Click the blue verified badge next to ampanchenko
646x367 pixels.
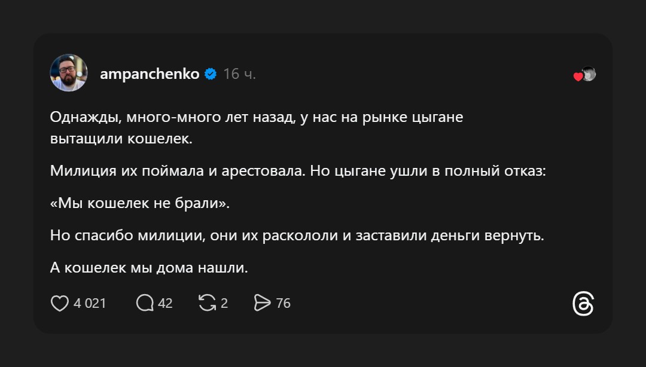(211, 74)
